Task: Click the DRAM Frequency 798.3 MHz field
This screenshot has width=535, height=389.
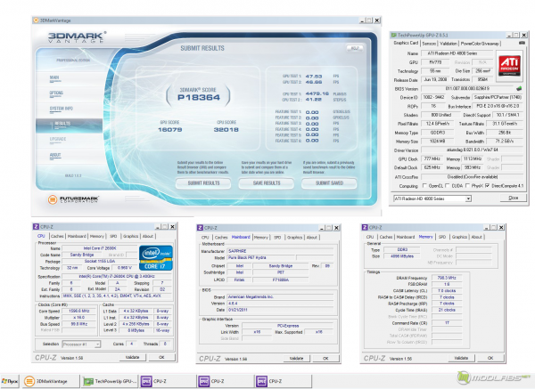Action: (447, 278)
